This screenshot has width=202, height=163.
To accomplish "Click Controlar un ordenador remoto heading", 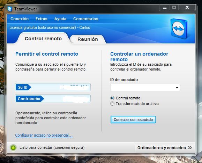I will pos(139,57).
